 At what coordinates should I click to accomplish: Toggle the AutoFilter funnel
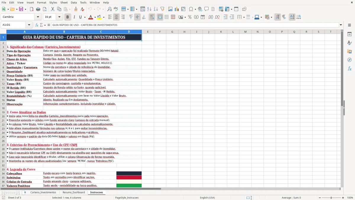point(162,9)
